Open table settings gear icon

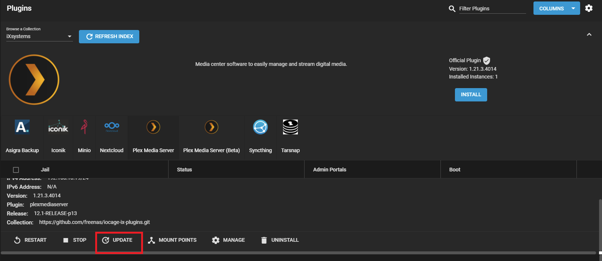(589, 8)
